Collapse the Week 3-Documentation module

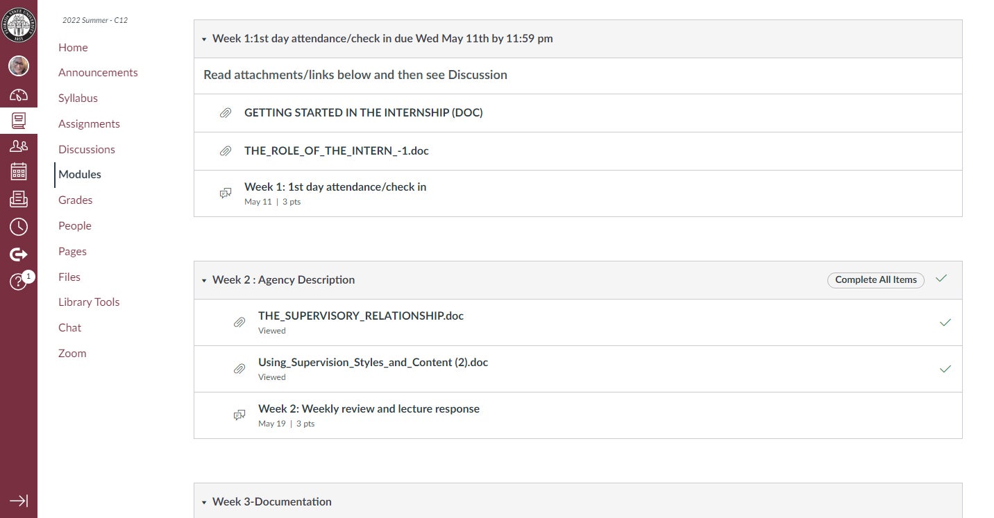[204, 503]
